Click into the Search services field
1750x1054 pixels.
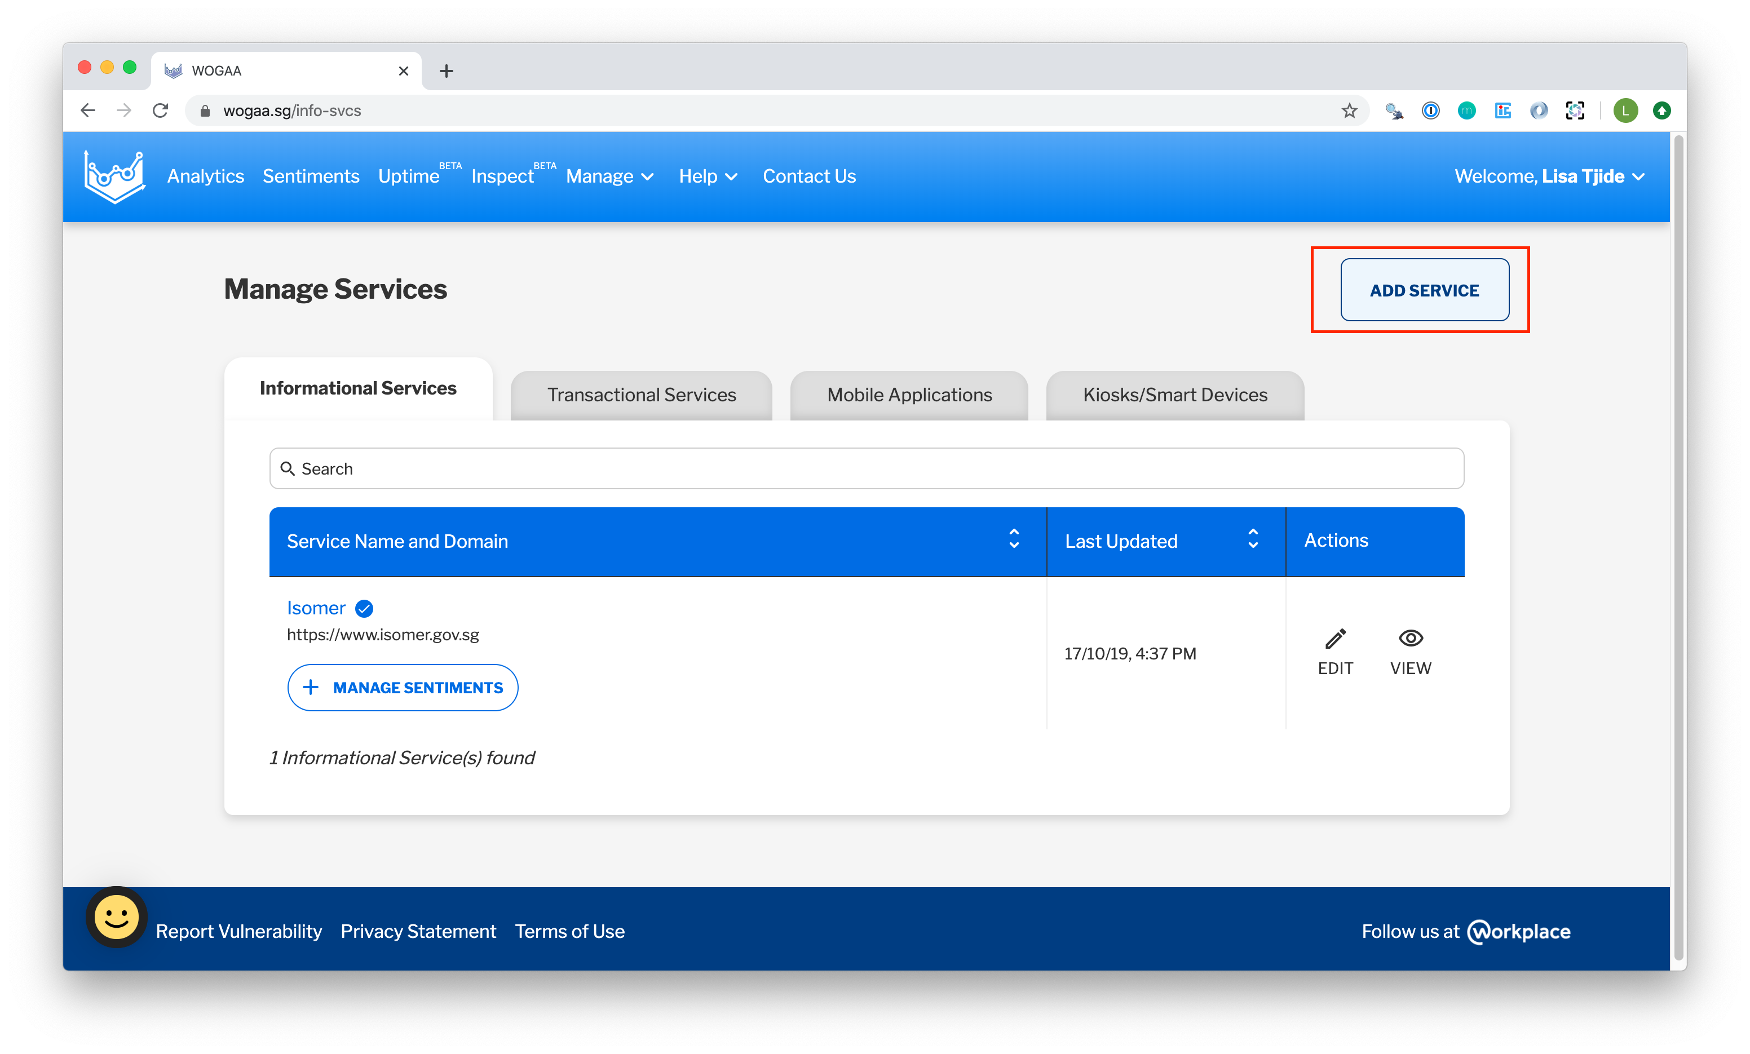(x=867, y=469)
